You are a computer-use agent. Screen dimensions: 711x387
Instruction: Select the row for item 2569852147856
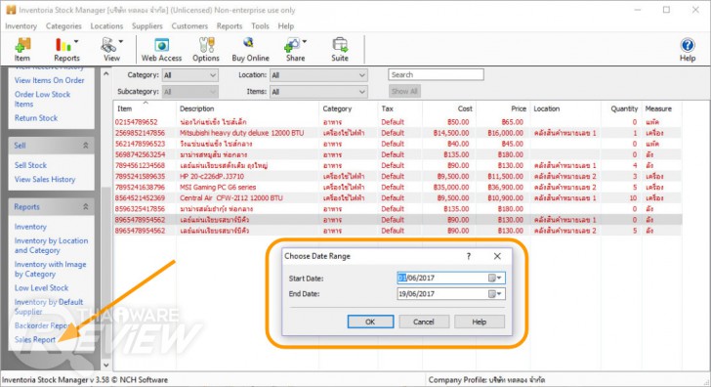pos(397,133)
